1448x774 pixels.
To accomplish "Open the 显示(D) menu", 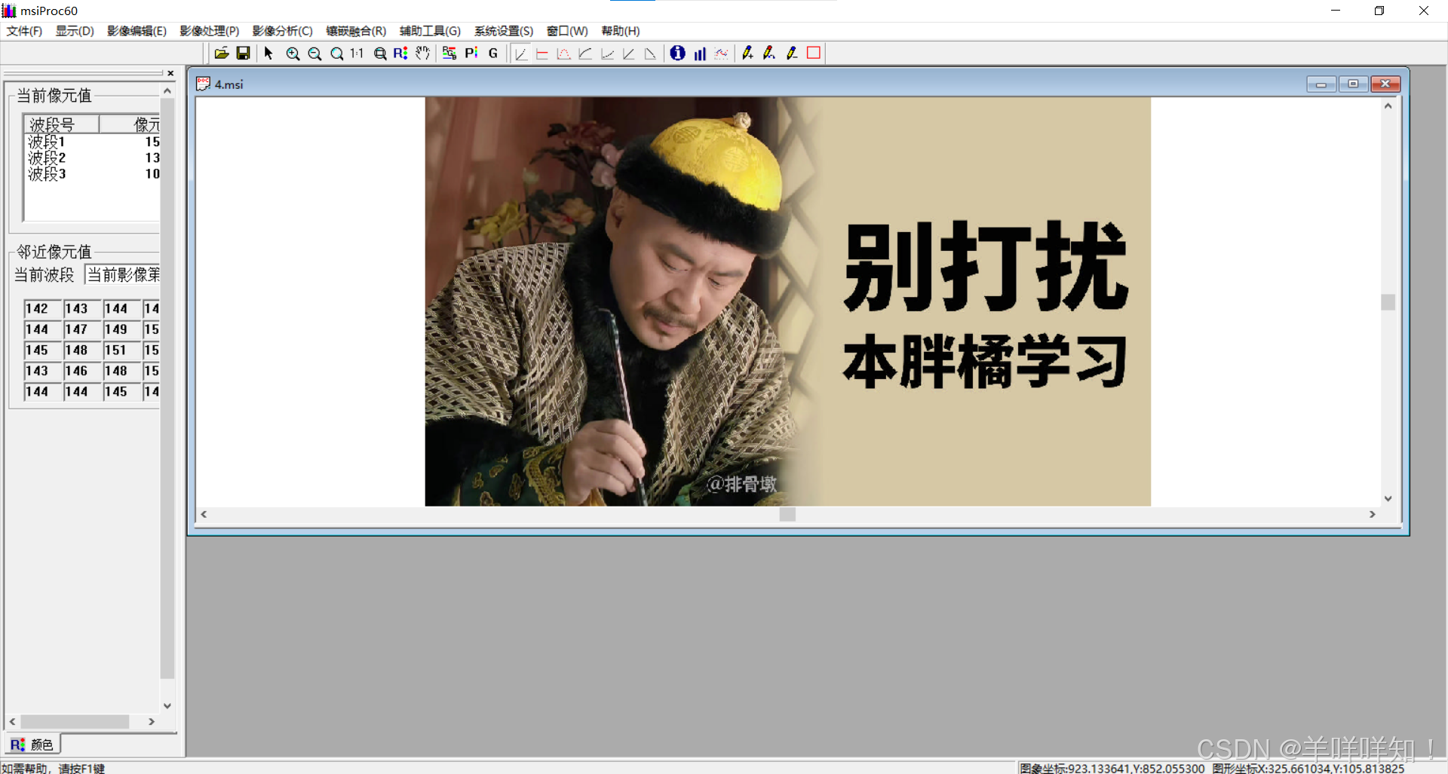I will 75,31.
